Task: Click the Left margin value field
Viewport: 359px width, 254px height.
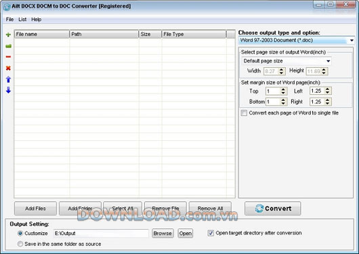Action: click(x=317, y=91)
